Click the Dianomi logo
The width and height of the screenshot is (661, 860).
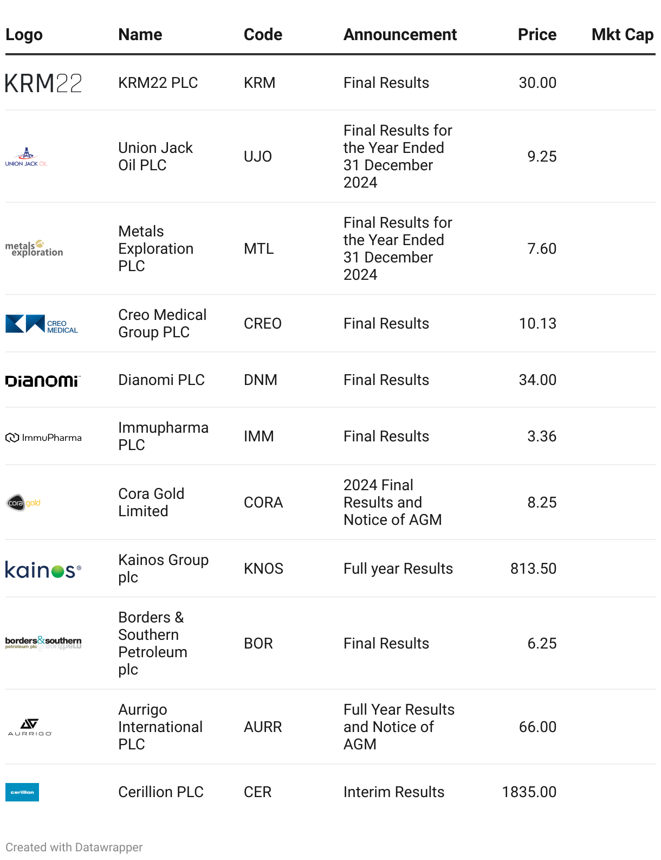43,381
